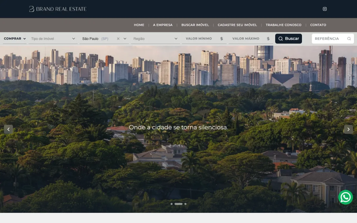Click the Buscar search button
The width and height of the screenshot is (357, 223).
pos(289,39)
